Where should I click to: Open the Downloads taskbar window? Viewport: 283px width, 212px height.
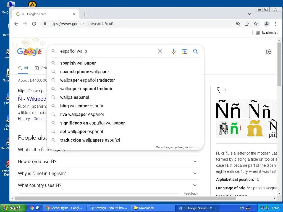[153, 208]
